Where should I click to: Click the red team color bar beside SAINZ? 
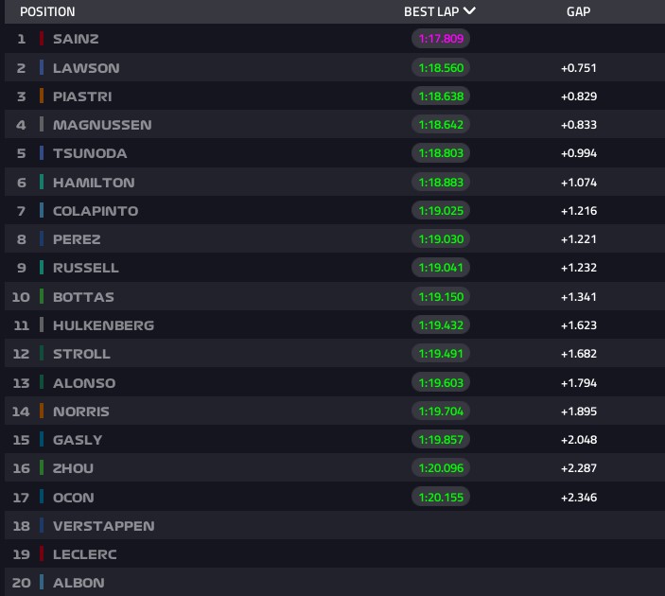pos(42,39)
